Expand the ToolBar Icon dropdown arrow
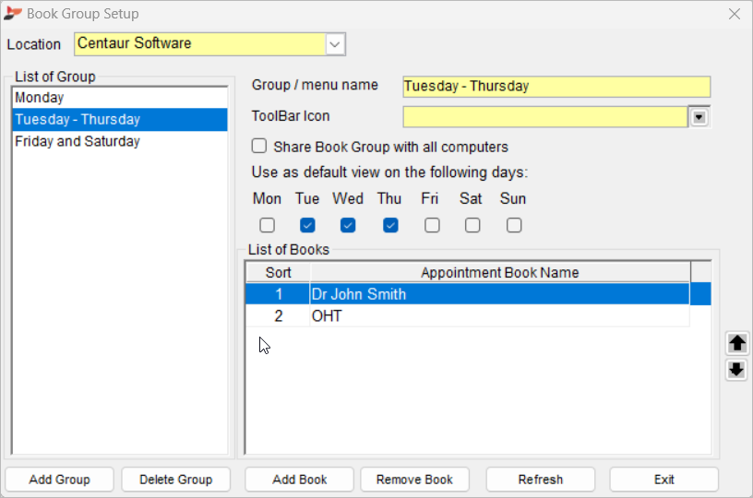Image resolution: width=753 pixels, height=498 pixels. [699, 117]
